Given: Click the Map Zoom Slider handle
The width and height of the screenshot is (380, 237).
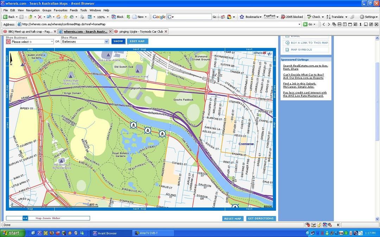Looking at the screenshot, I should pyautogui.click(x=25, y=218).
